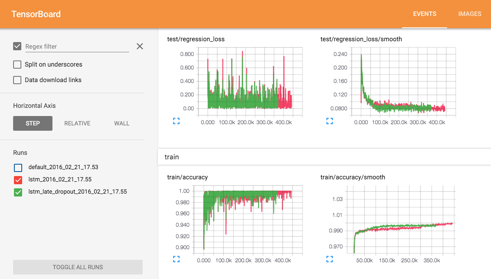Screen dimensions: 491x279
Task: Set horizontal axis to WALL
Action: pos(122,123)
